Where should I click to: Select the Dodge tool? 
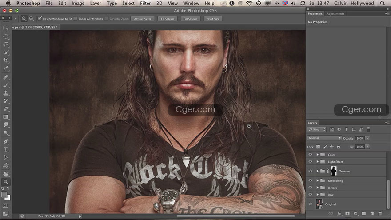point(6,133)
